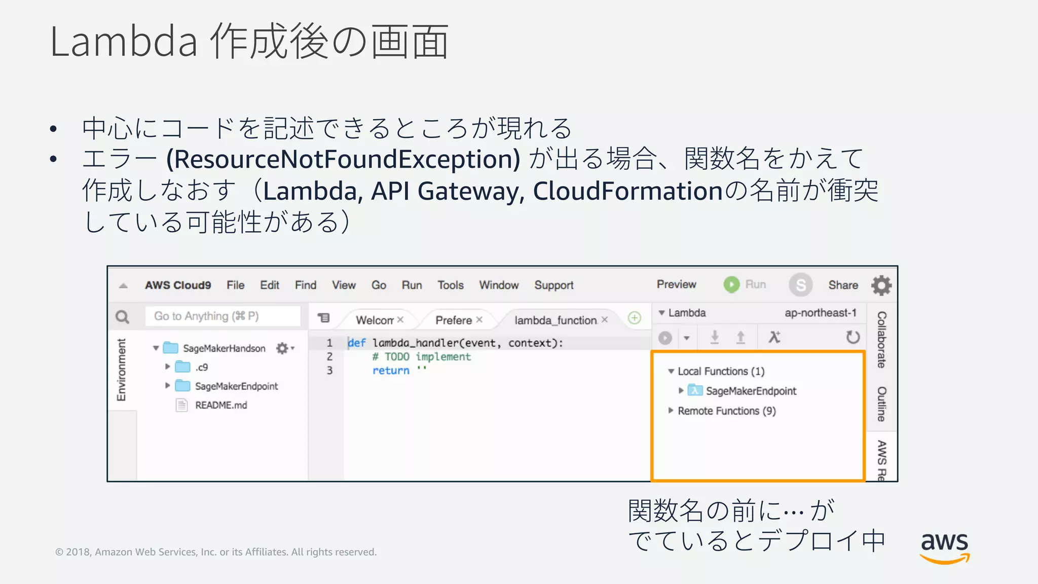
Task: Open the Window menu
Action: [x=499, y=285]
